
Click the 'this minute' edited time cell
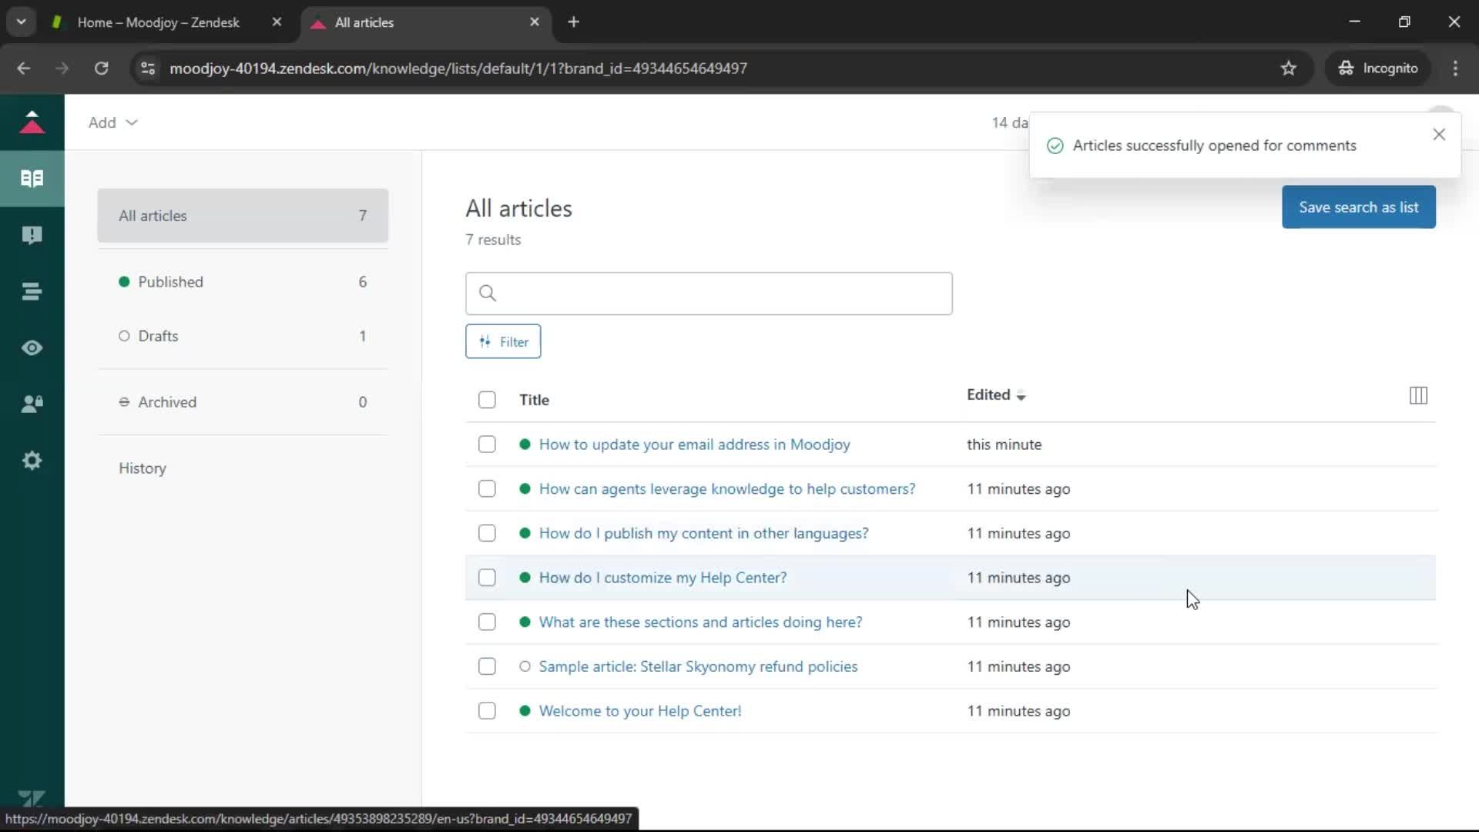pyautogui.click(x=1004, y=445)
